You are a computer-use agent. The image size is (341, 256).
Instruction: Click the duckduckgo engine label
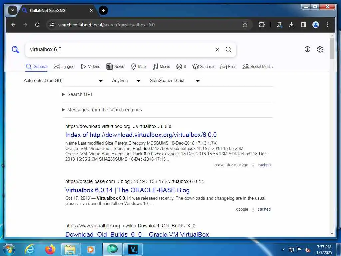coord(237,165)
